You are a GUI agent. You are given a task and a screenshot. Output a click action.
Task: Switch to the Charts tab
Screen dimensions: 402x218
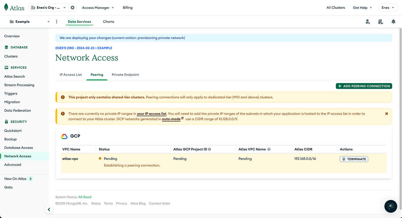point(109,22)
